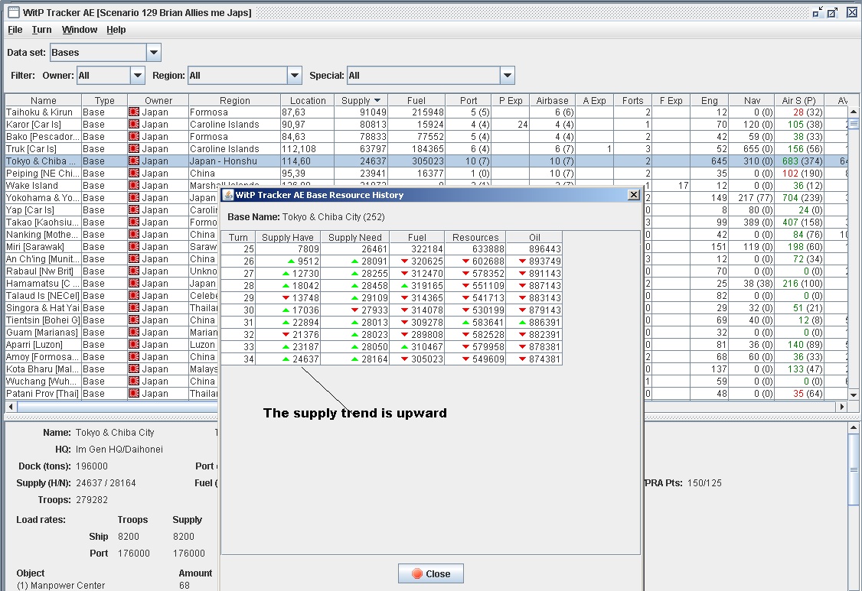Click the Location column header
This screenshot has height=591, width=862.
point(308,100)
